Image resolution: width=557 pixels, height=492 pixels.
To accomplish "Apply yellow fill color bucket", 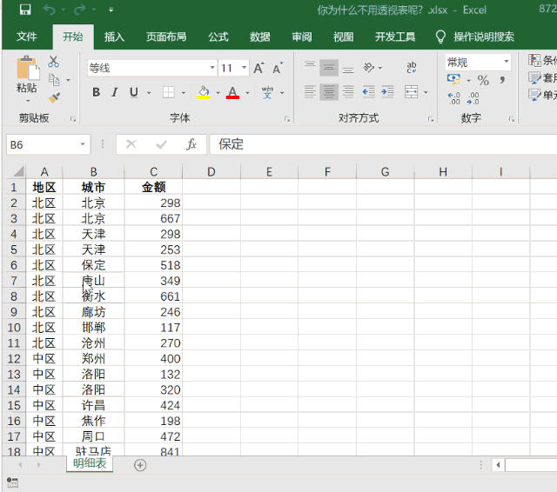I will coord(204,93).
